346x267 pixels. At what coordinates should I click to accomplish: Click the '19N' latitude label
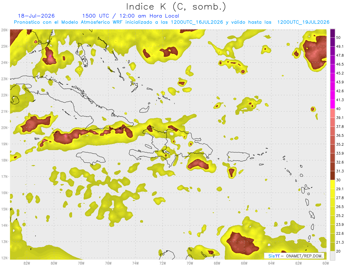click(x=4, y=144)
